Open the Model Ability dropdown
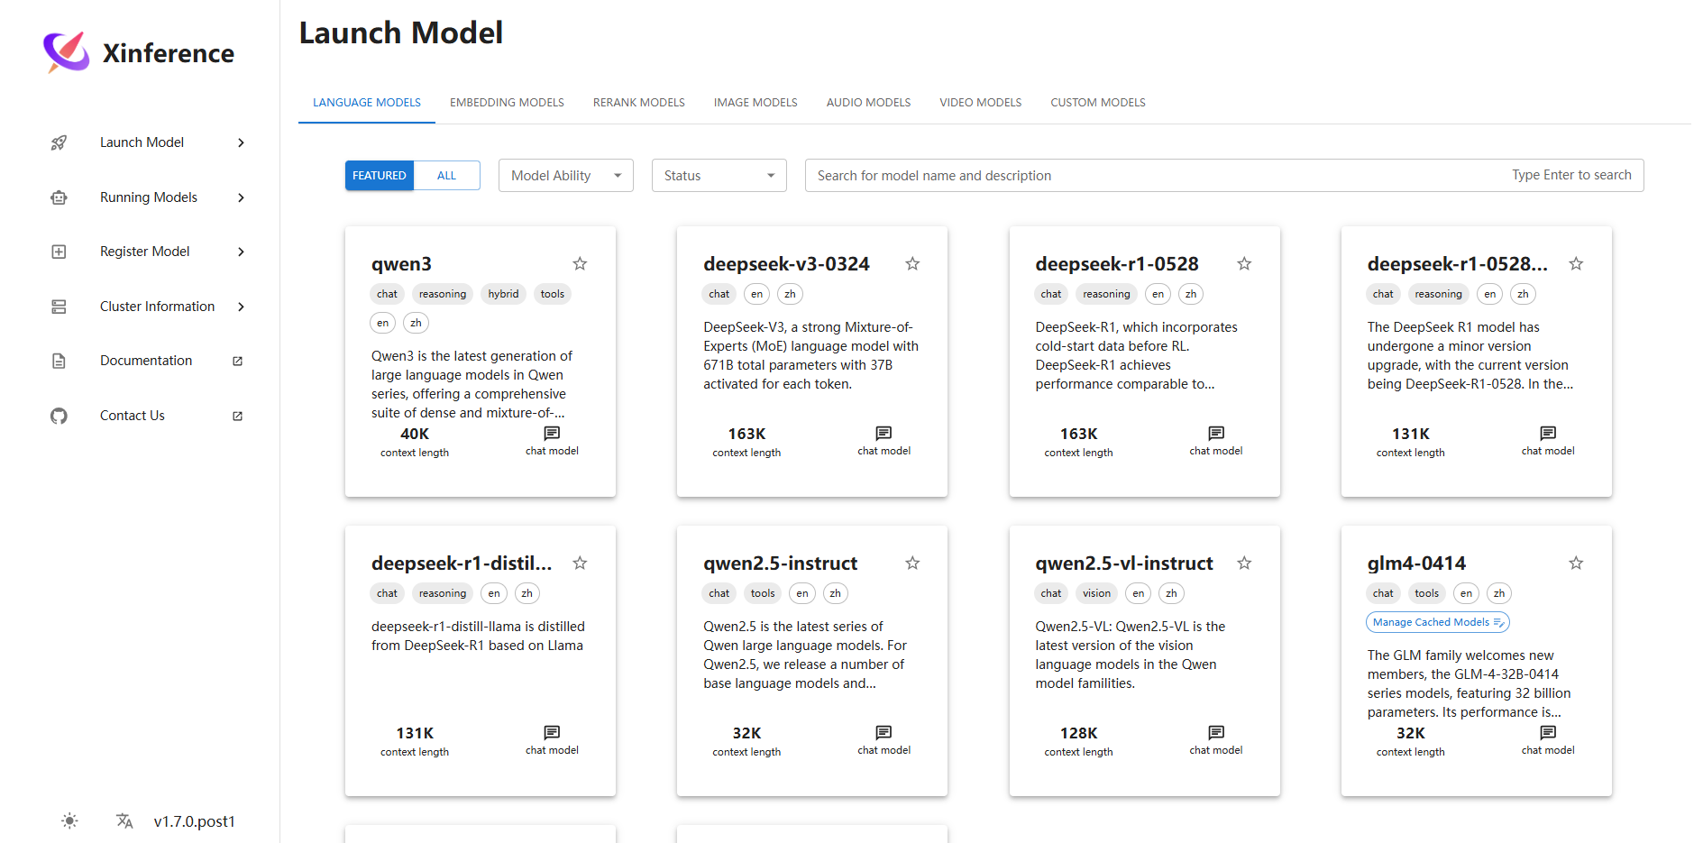 point(565,176)
